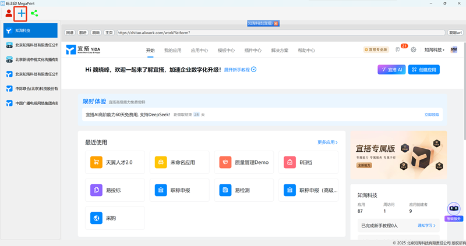Open the 模板中心 tab
Image resolution: width=466 pixels, height=246 pixels.
[x=226, y=51]
